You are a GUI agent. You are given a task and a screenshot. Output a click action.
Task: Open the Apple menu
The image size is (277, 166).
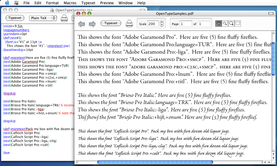click(x=7, y=3)
